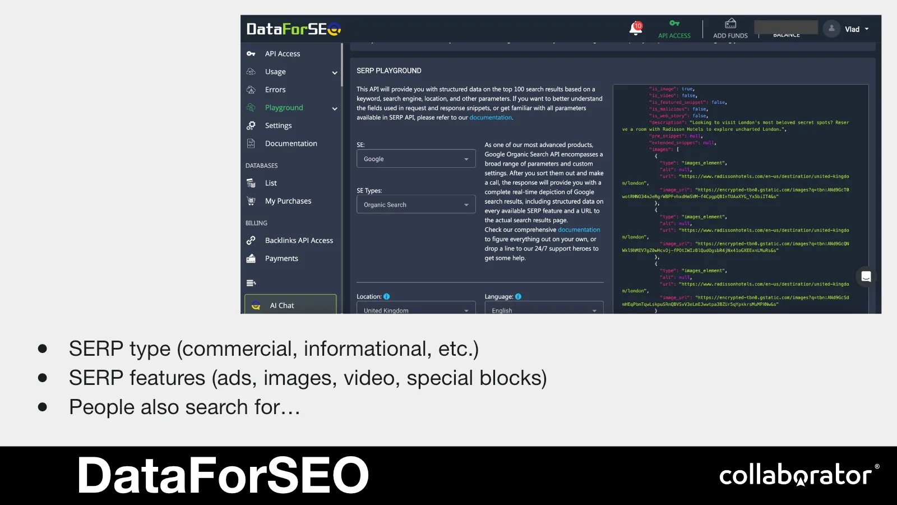Click the ADD FUNDS label
The height and width of the screenshot is (505, 897).
point(730,36)
